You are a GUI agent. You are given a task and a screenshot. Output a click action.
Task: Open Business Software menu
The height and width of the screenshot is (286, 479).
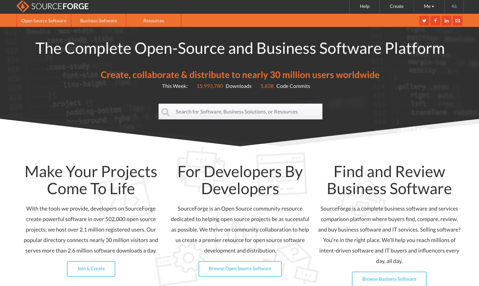tap(99, 21)
